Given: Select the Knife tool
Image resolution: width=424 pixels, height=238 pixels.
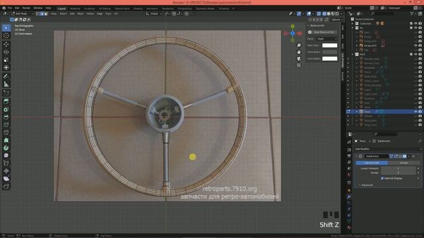Looking at the screenshot, I should point(6,132).
